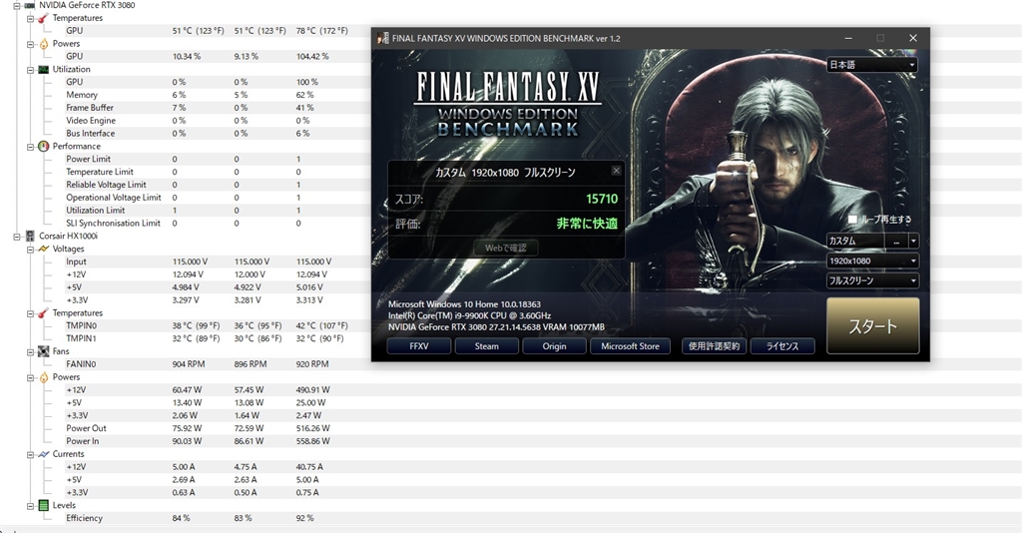The height and width of the screenshot is (533, 1022).
Task: Click the 非常に快適 rating text
Action: click(587, 224)
